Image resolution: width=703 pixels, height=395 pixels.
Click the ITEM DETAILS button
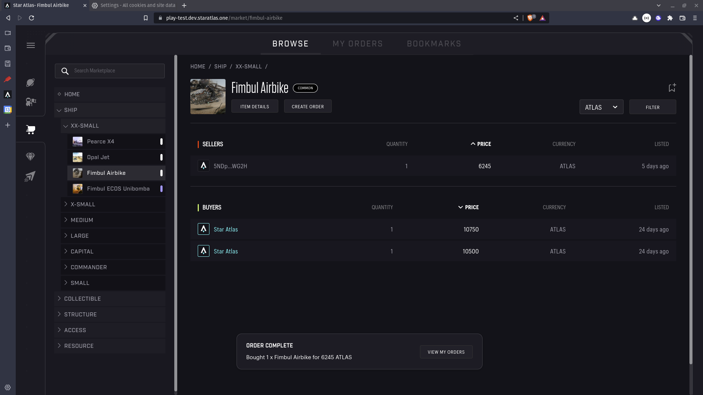[255, 106]
